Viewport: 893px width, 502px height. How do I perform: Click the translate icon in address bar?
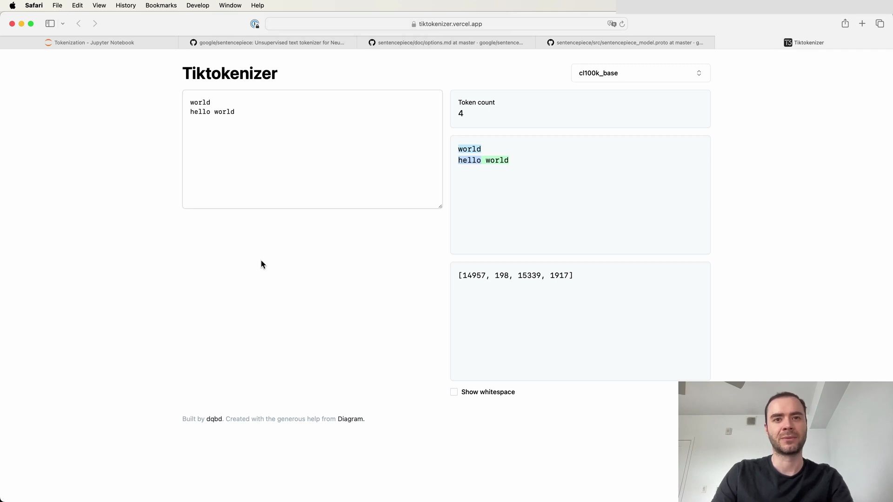[612, 24]
